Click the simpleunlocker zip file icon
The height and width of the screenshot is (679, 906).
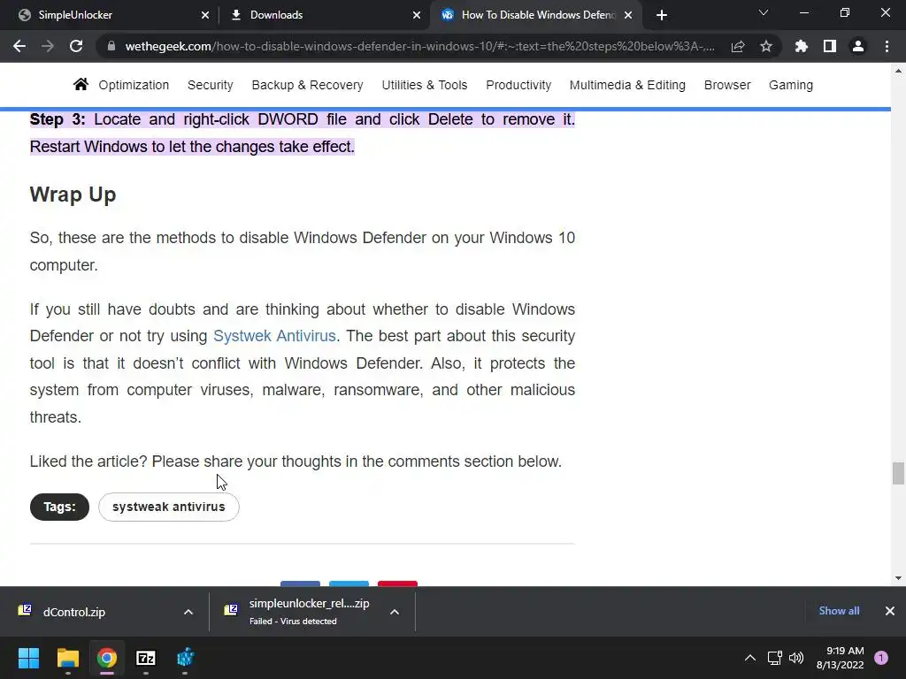pos(231,610)
